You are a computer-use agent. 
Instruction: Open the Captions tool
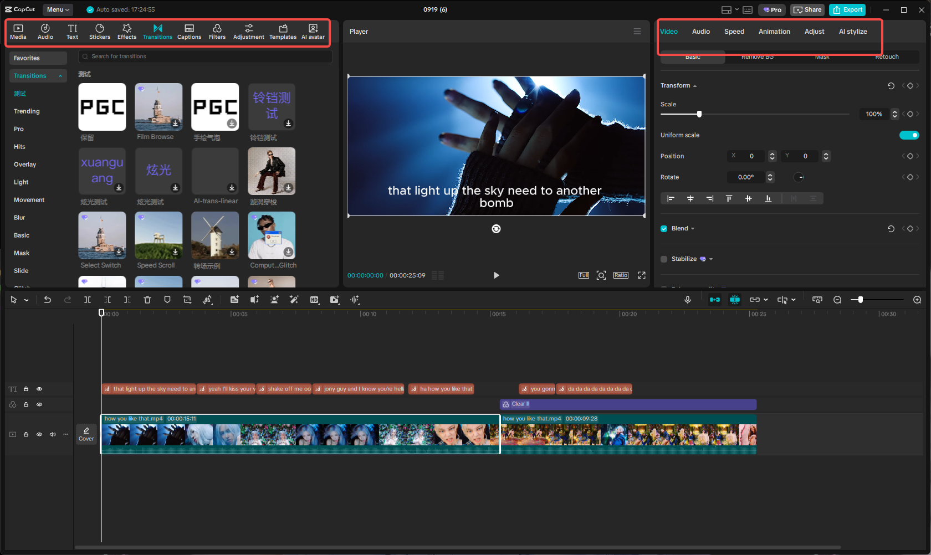189,32
